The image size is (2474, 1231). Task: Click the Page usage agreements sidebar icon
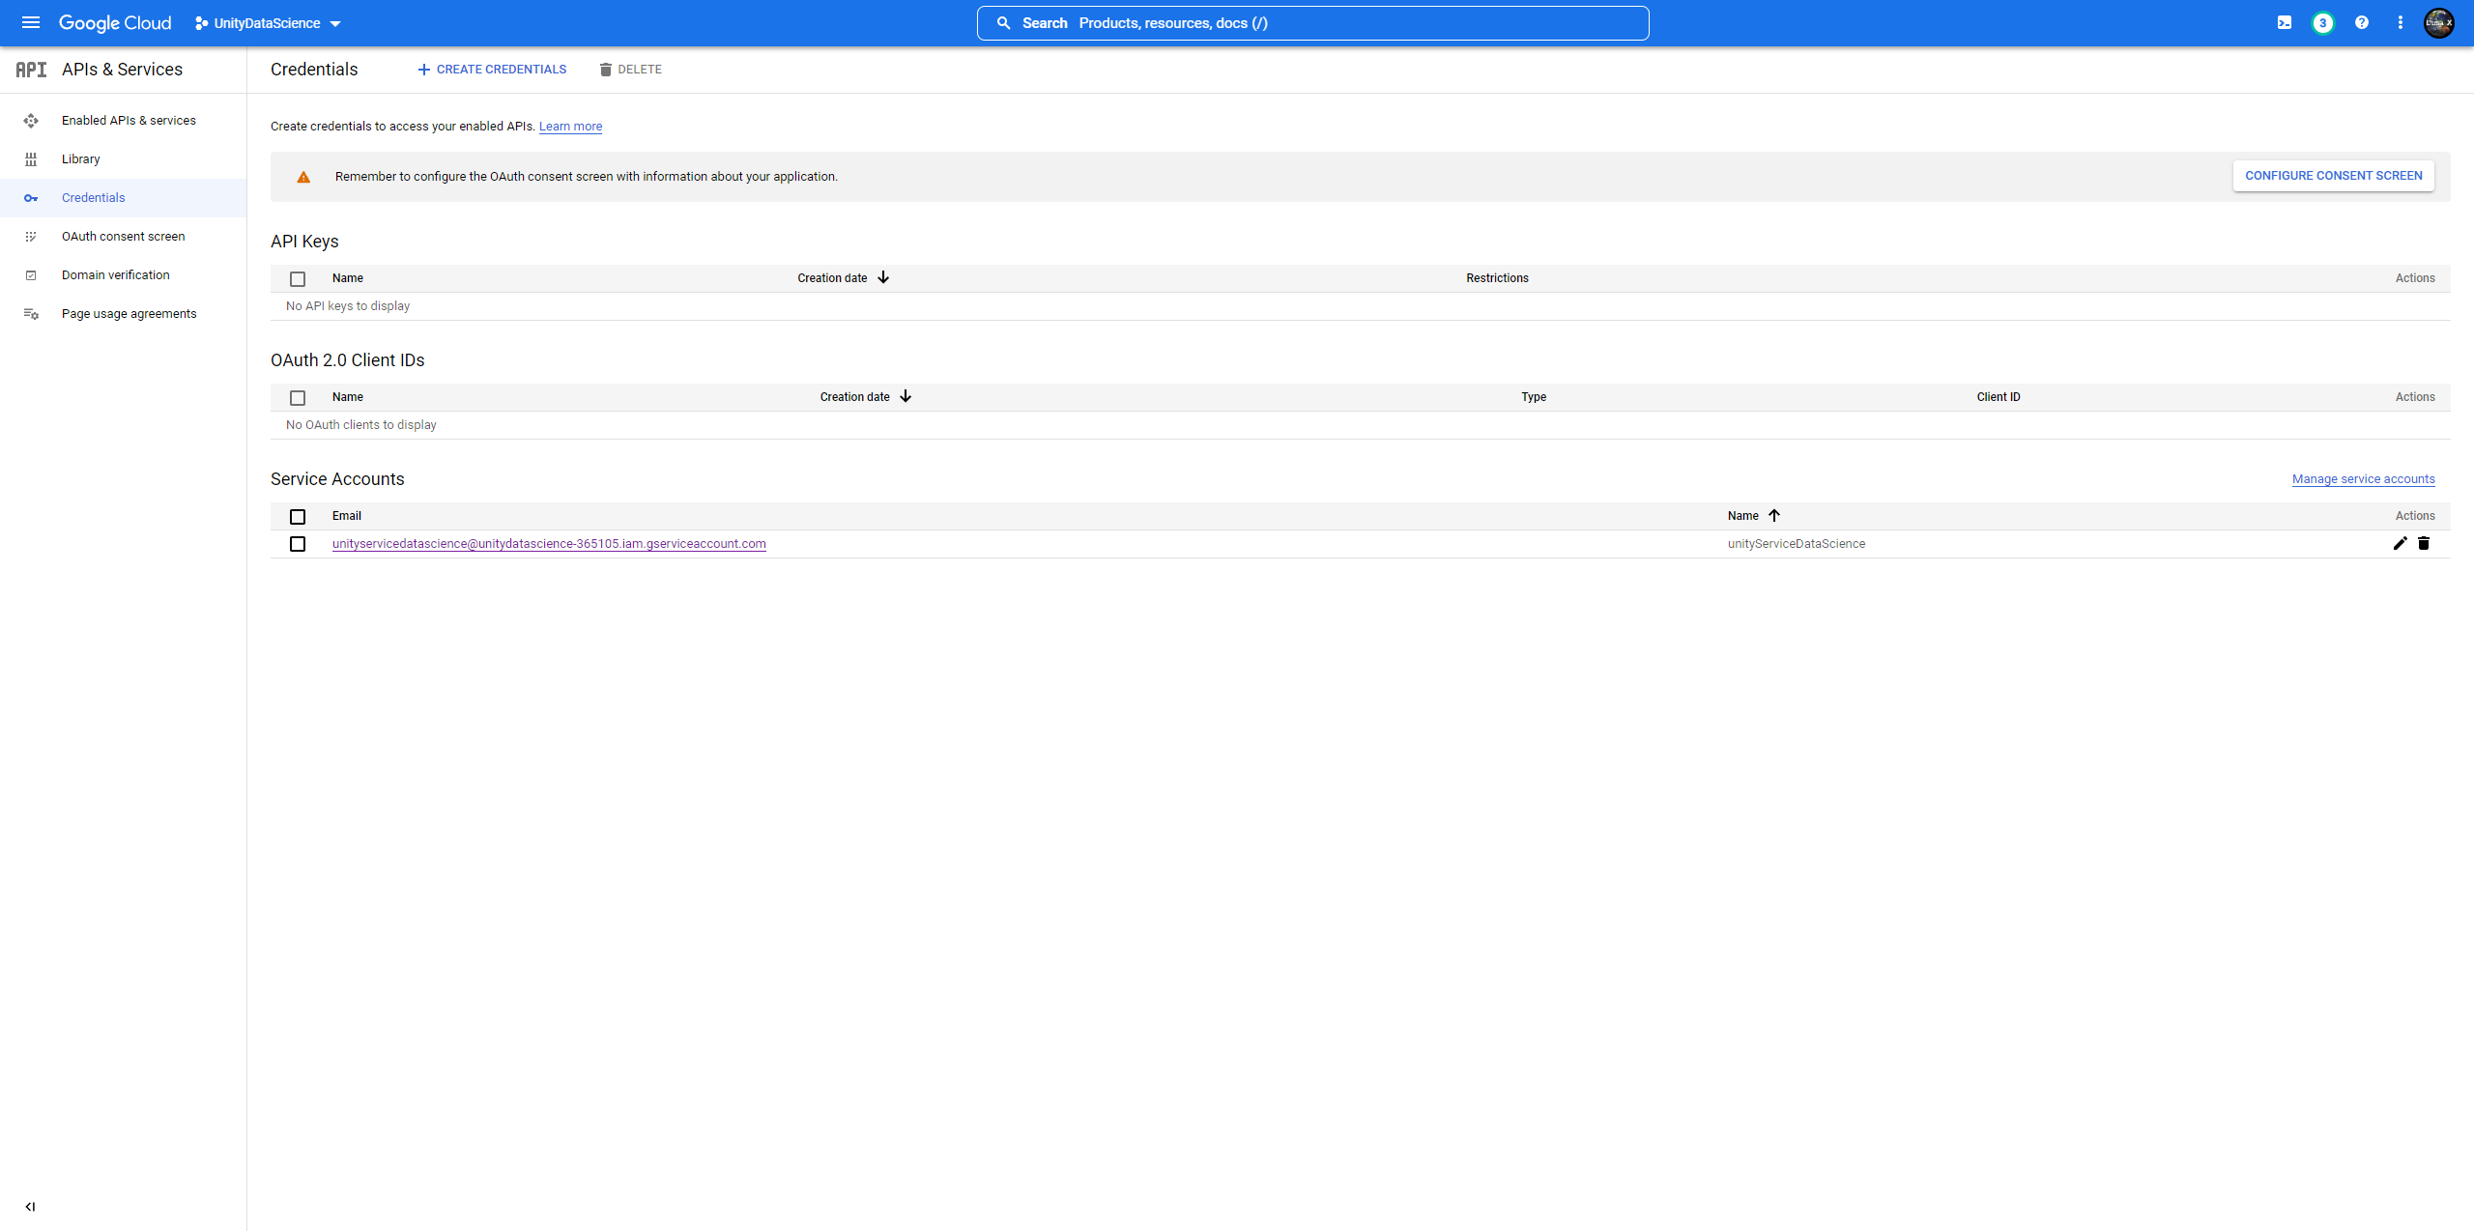pos(31,314)
